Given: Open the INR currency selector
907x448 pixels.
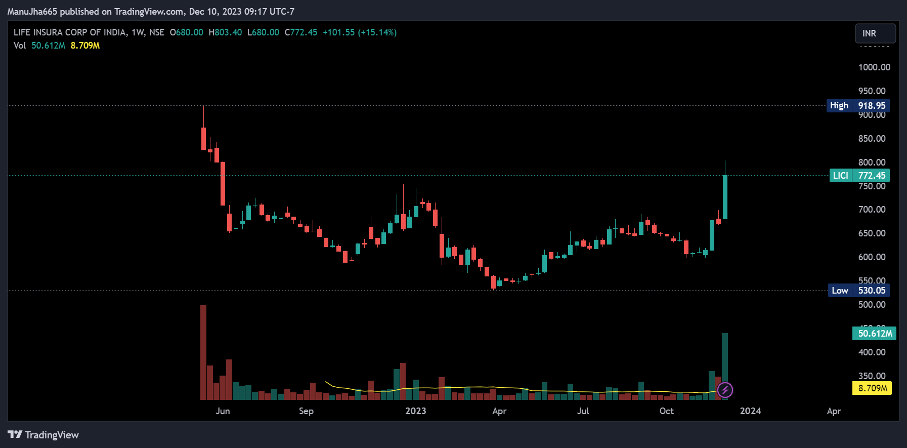Looking at the screenshot, I should [875, 33].
